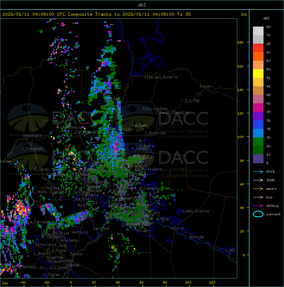This screenshot has height=287, width=284.
Task: Select the brown 45-48 dBZ swatch
Action: coord(258,91)
